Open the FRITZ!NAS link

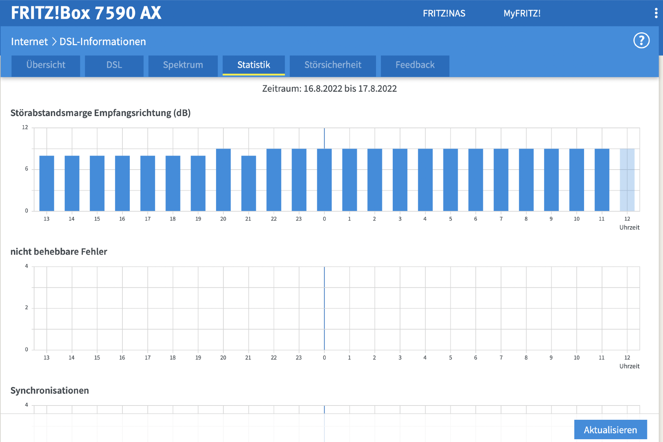click(444, 13)
